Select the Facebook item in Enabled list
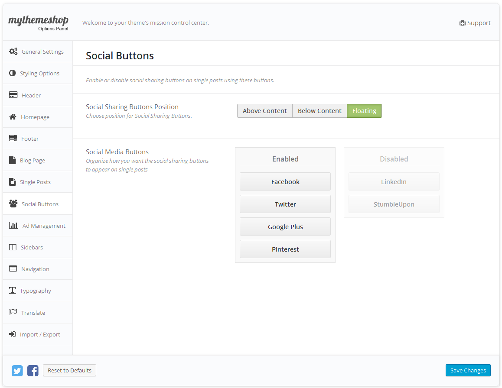The image size is (502, 388). pyautogui.click(x=285, y=182)
